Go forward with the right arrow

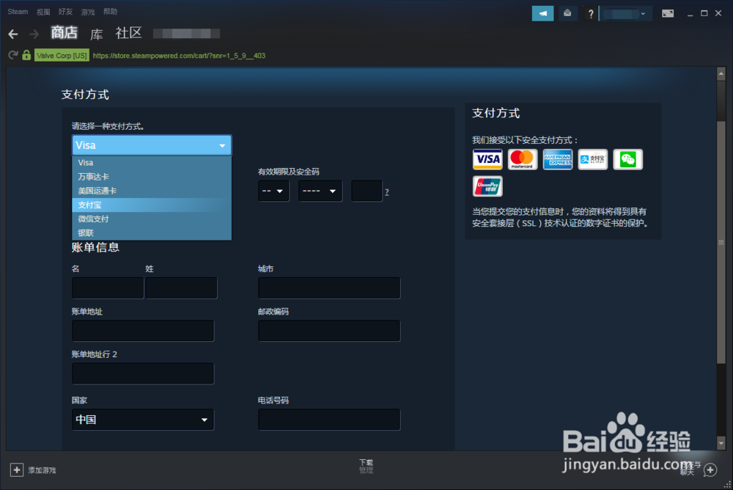click(34, 34)
